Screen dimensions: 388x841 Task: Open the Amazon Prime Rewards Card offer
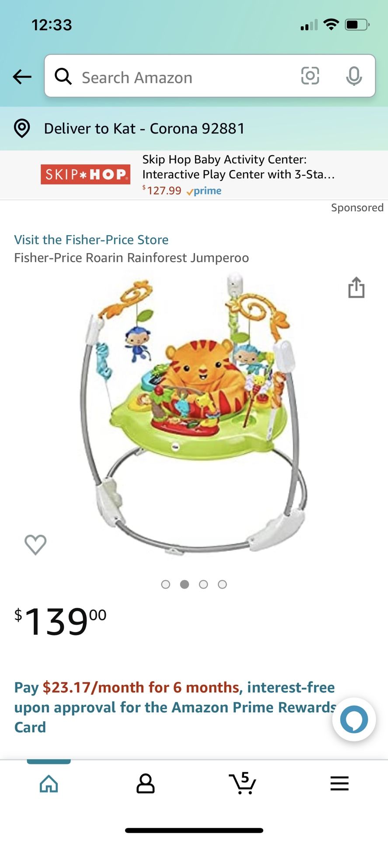pos(175,707)
